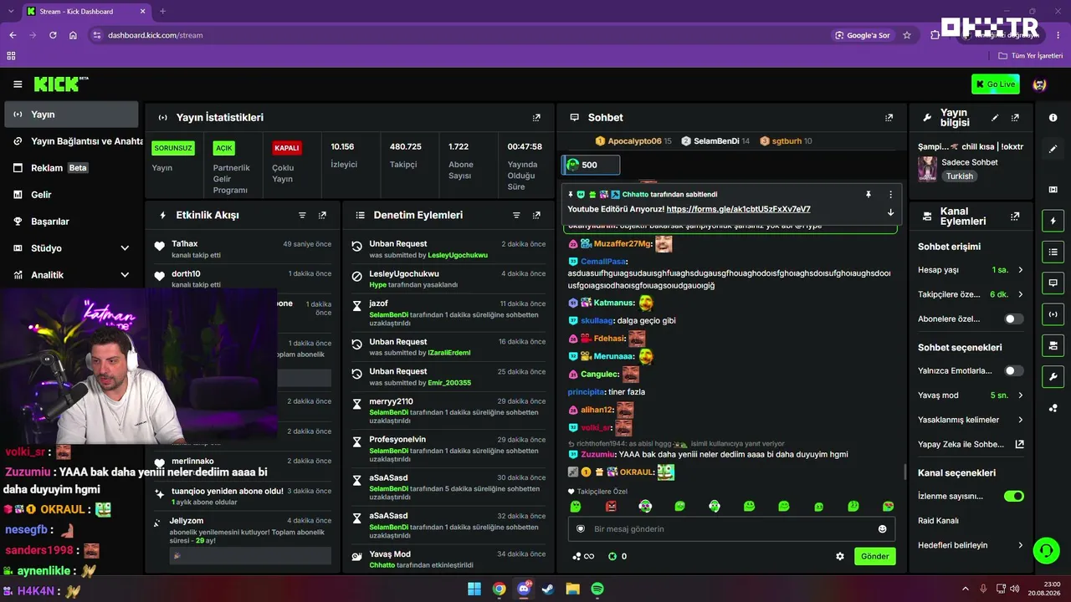1071x602 pixels.
Task: Filter the Etkinlik Akışı activity feed
Action: [302, 215]
